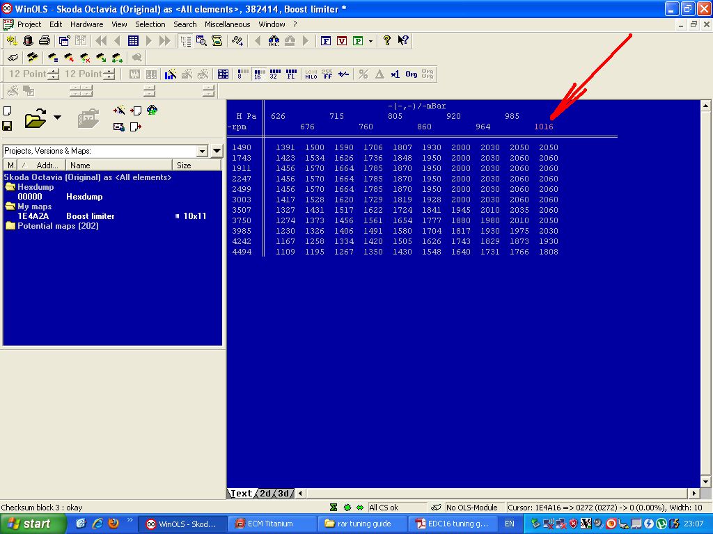Click the vertical scrollbar down arrow
This screenshot has height=534, width=713.
point(705,481)
